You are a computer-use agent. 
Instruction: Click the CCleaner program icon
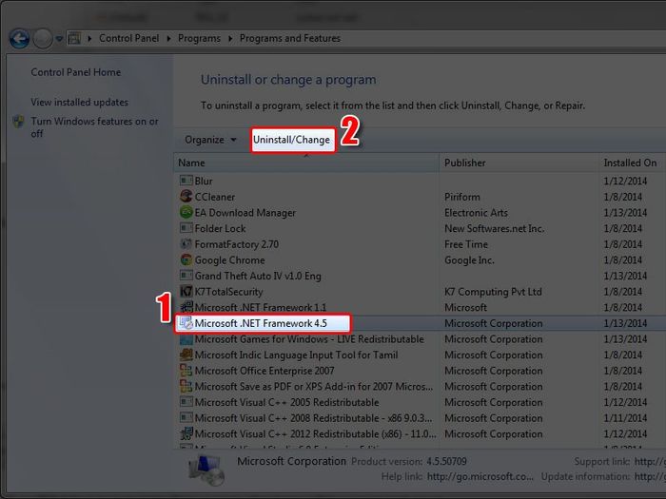pyautogui.click(x=186, y=197)
